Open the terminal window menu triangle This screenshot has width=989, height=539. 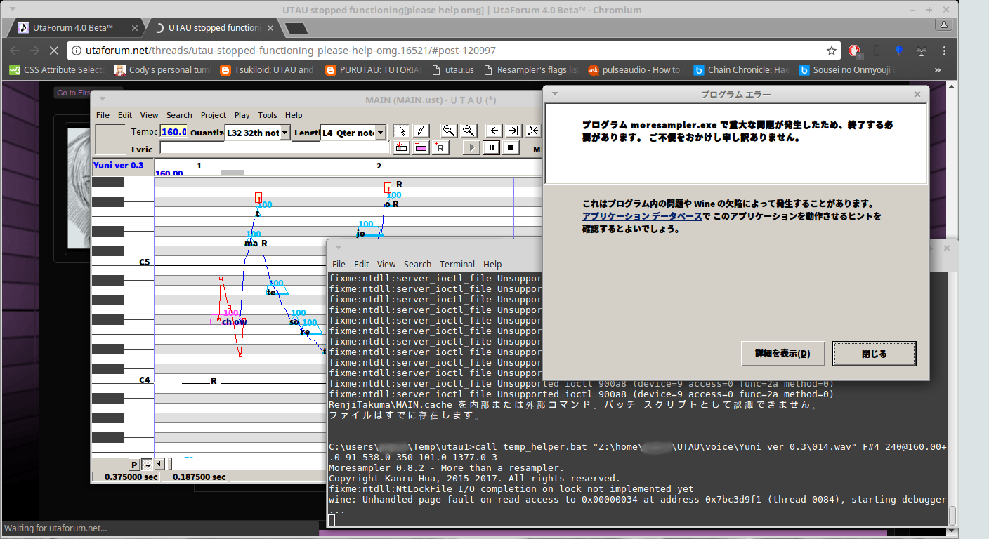pyautogui.click(x=338, y=248)
